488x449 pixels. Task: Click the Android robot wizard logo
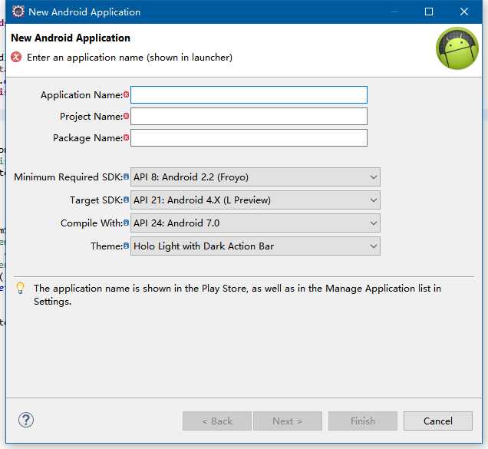point(457,48)
